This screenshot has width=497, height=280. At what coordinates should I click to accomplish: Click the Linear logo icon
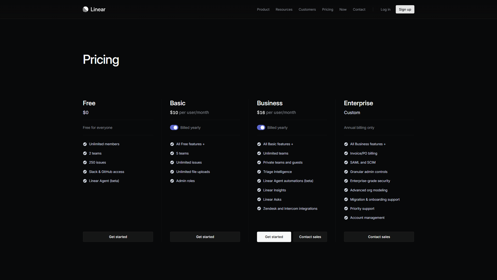[x=85, y=9]
